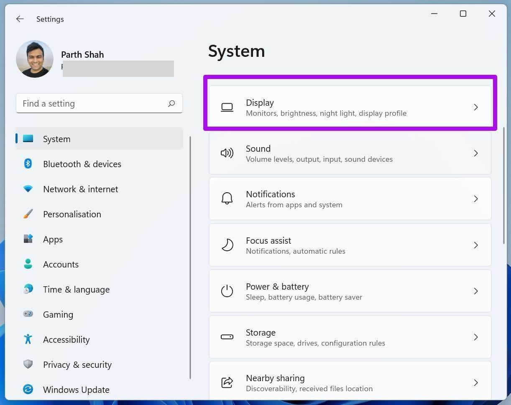511x405 pixels.
Task: Open Personalisation settings category
Action: tap(72, 214)
